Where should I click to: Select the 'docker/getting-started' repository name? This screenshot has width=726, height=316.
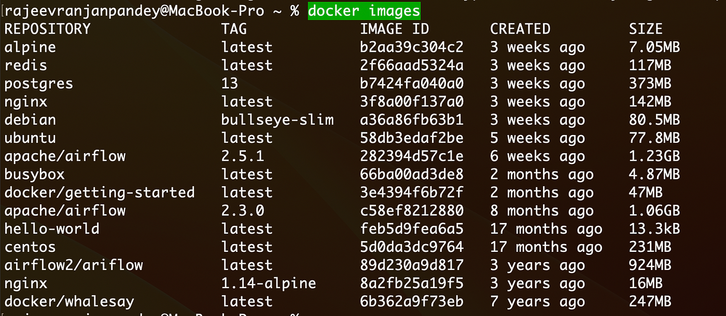[100, 193]
